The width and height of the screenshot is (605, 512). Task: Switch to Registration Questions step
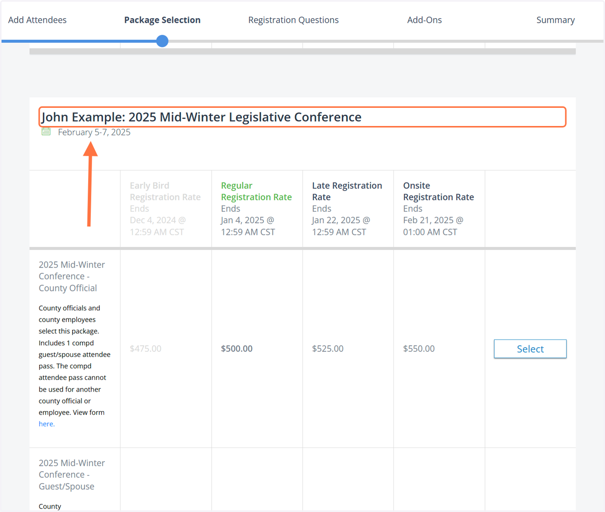point(293,20)
